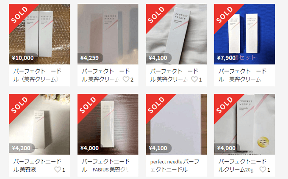Click the perfect needle パーフェクトニードル title
The width and height of the screenshot is (288, 179).
tap(174, 165)
